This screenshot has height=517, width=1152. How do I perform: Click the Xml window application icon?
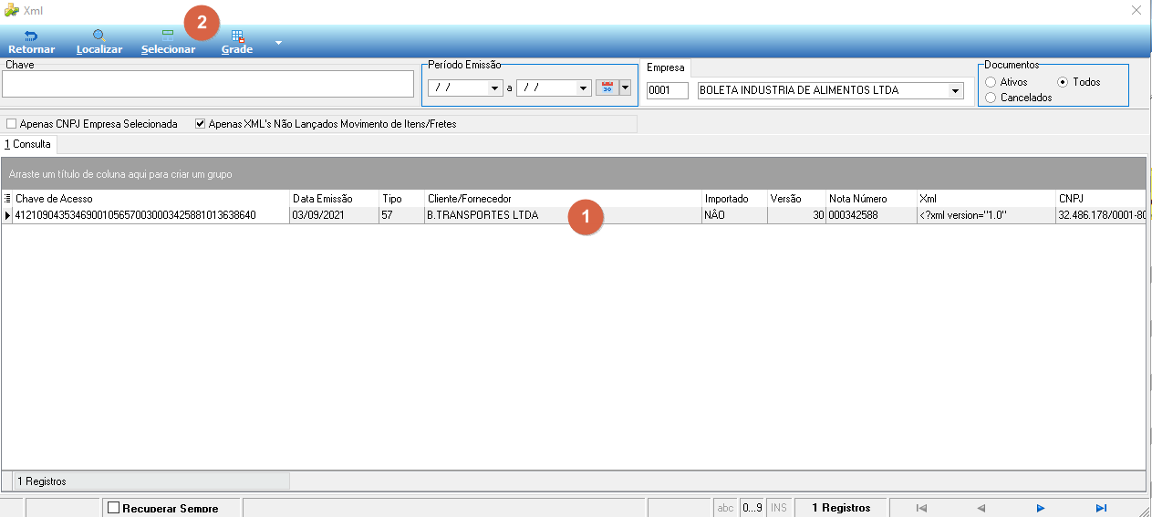tap(12, 11)
